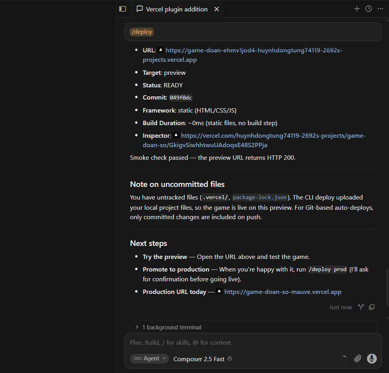Open the package-lock.json file reference
Image resolution: width=389 pixels, height=373 pixels.
click(x=260, y=197)
